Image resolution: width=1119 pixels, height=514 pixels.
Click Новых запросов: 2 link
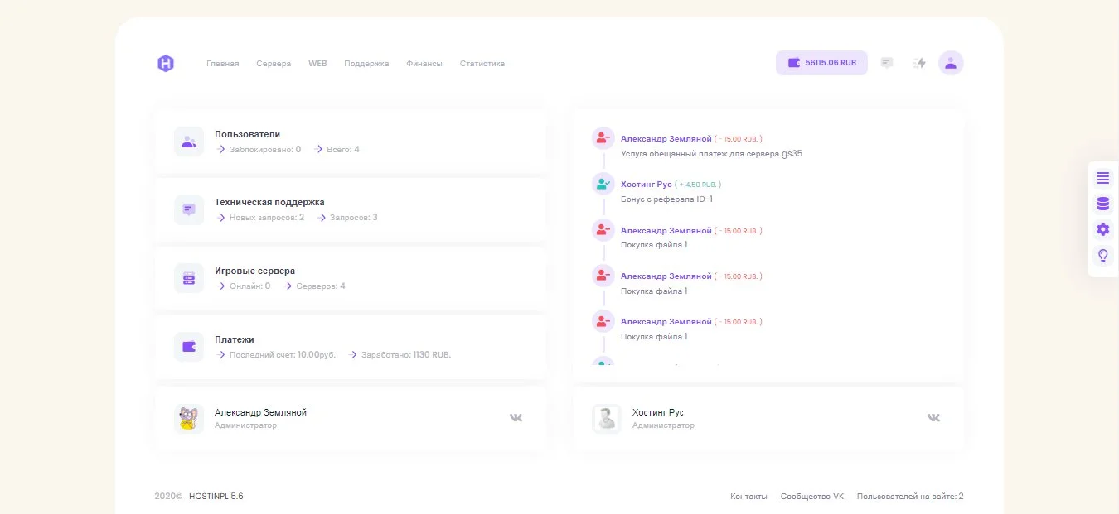click(260, 218)
